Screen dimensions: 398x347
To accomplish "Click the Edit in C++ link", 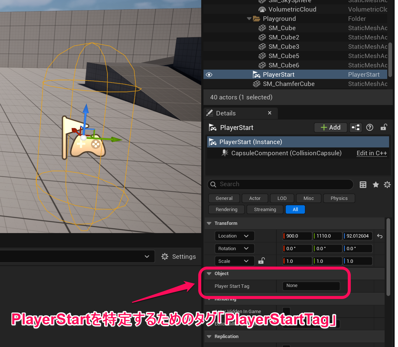I will (372, 153).
